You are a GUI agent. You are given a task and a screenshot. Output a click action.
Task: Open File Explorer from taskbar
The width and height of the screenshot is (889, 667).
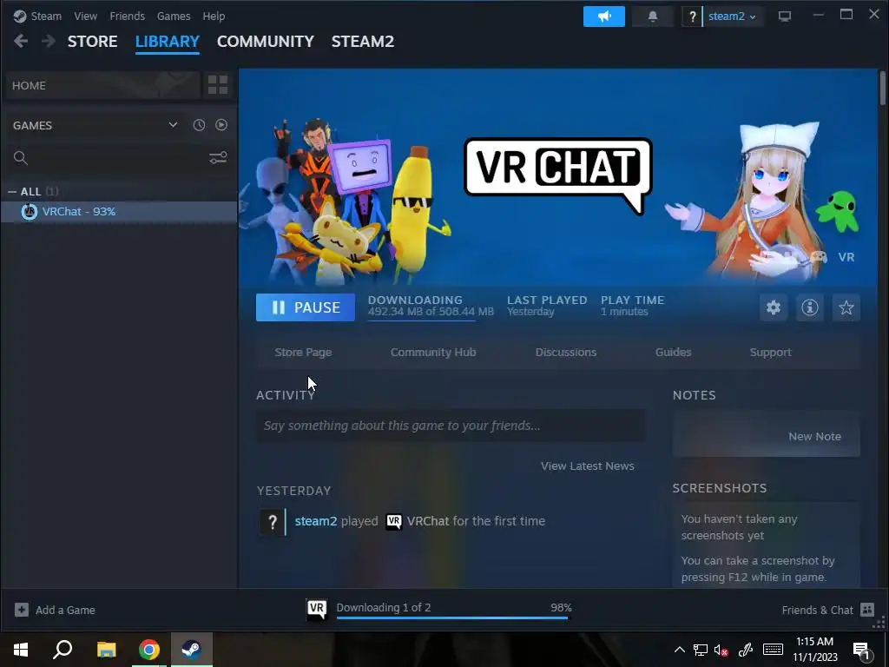pyautogui.click(x=106, y=649)
